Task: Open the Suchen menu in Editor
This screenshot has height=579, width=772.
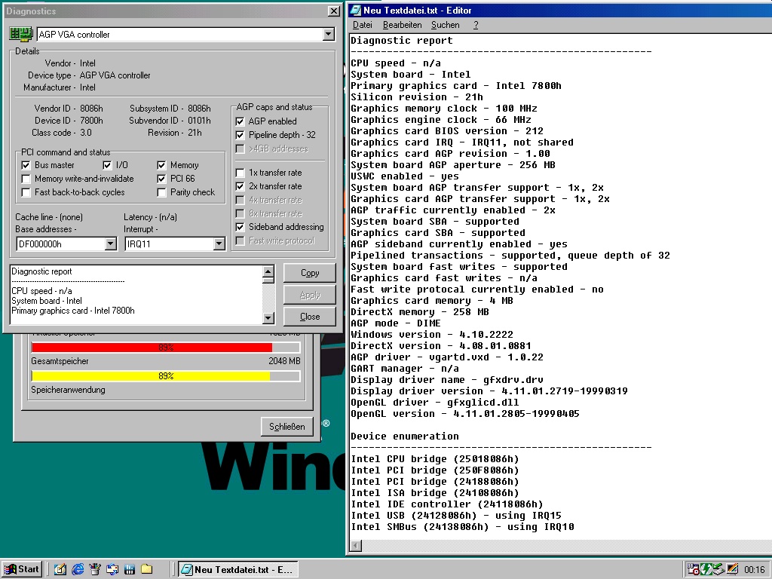Action: point(445,25)
